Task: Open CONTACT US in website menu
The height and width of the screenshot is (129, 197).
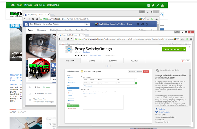Action: (x=39, y=5)
